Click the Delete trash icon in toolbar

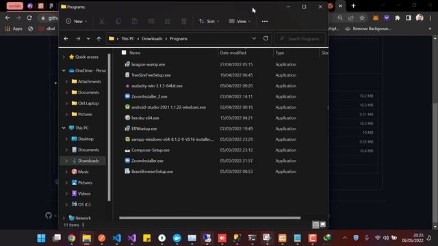point(184,21)
